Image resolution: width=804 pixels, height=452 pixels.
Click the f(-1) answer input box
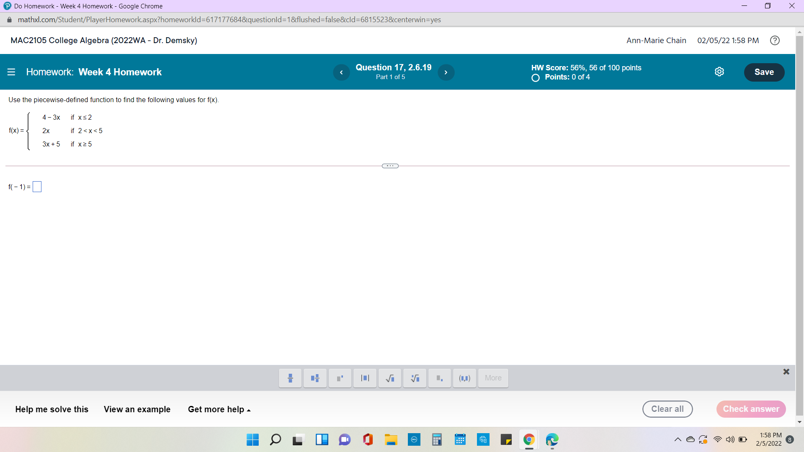37,187
